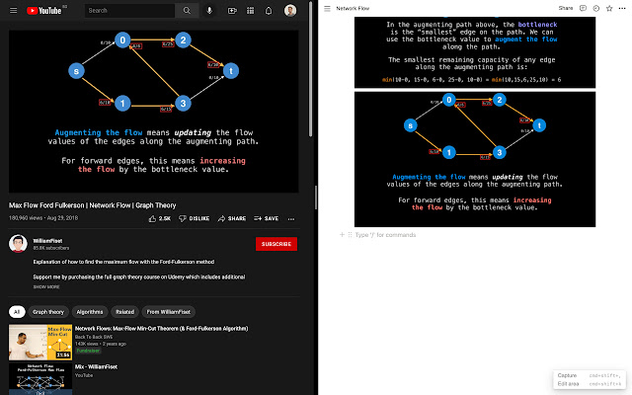The height and width of the screenshot is (395, 632).
Task: Open Notion page options ellipsis menu
Action: pos(622,8)
